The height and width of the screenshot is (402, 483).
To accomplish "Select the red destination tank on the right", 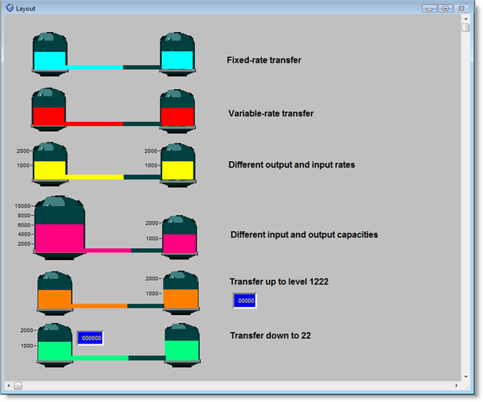I will click(178, 110).
